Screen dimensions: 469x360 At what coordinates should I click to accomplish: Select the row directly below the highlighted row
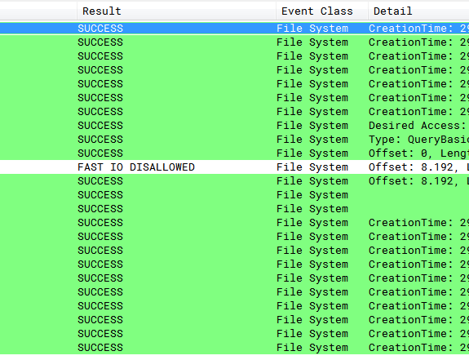click(x=235, y=42)
